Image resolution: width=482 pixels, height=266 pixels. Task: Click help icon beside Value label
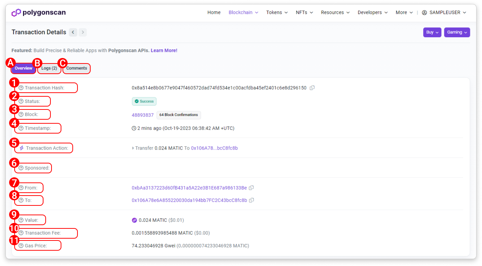click(21, 220)
